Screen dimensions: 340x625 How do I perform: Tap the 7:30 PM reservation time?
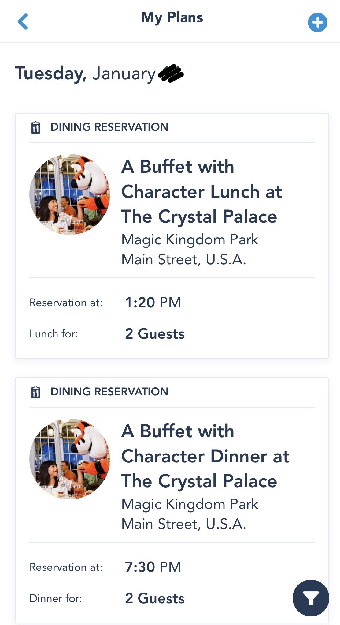point(153,567)
